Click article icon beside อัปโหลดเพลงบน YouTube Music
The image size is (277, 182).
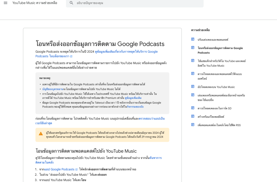click(193, 87)
